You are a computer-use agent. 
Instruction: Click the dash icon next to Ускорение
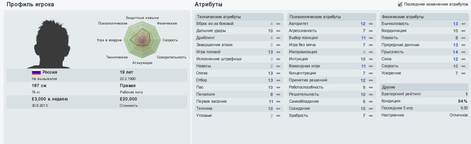click(463, 73)
